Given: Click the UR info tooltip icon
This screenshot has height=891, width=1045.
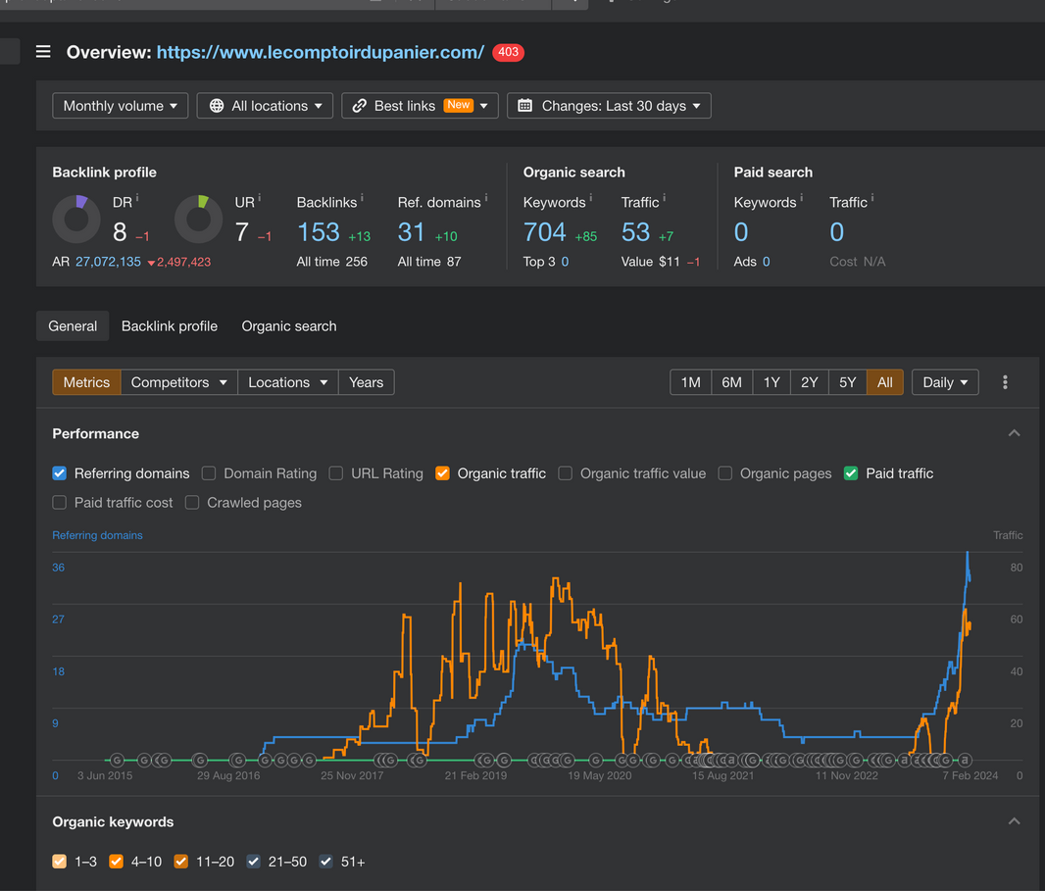Looking at the screenshot, I should point(259,198).
